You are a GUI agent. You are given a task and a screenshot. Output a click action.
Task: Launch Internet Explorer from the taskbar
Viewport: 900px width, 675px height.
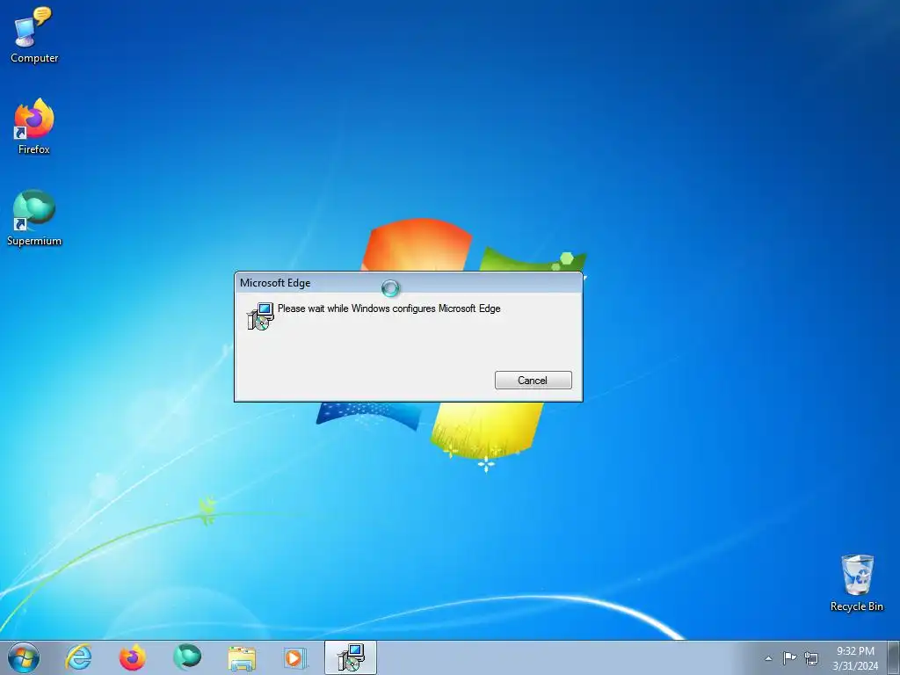78,657
